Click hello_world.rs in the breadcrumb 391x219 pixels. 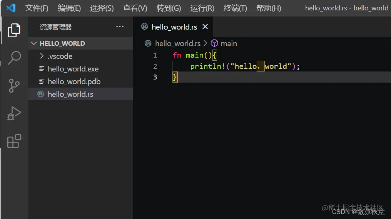click(x=177, y=43)
